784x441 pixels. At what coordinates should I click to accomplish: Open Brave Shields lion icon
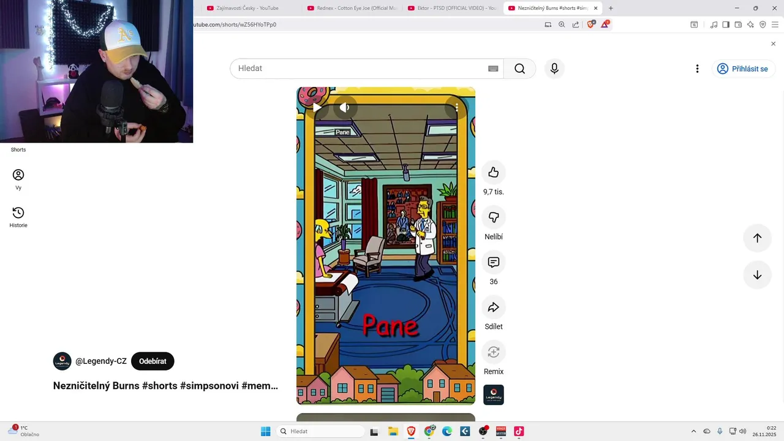(591, 24)
